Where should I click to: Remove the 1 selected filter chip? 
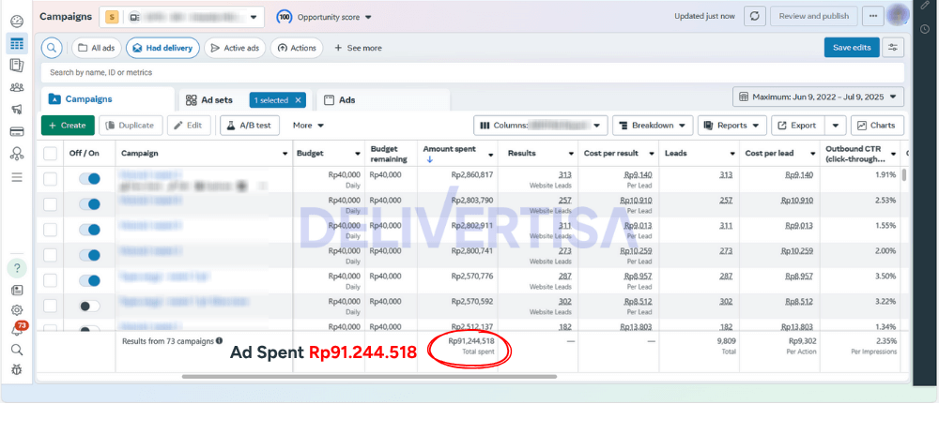tap(298, 100)
